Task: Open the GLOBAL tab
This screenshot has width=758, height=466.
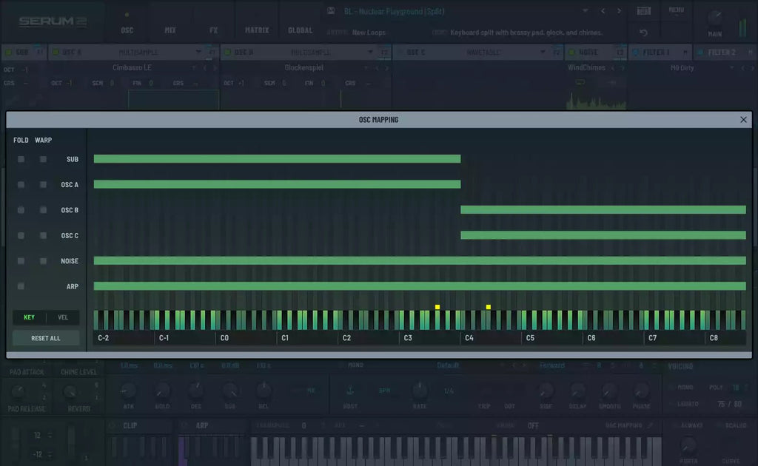Action: click(x=300, y=31)
